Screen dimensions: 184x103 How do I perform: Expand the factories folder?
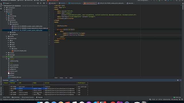coord(8,22)
